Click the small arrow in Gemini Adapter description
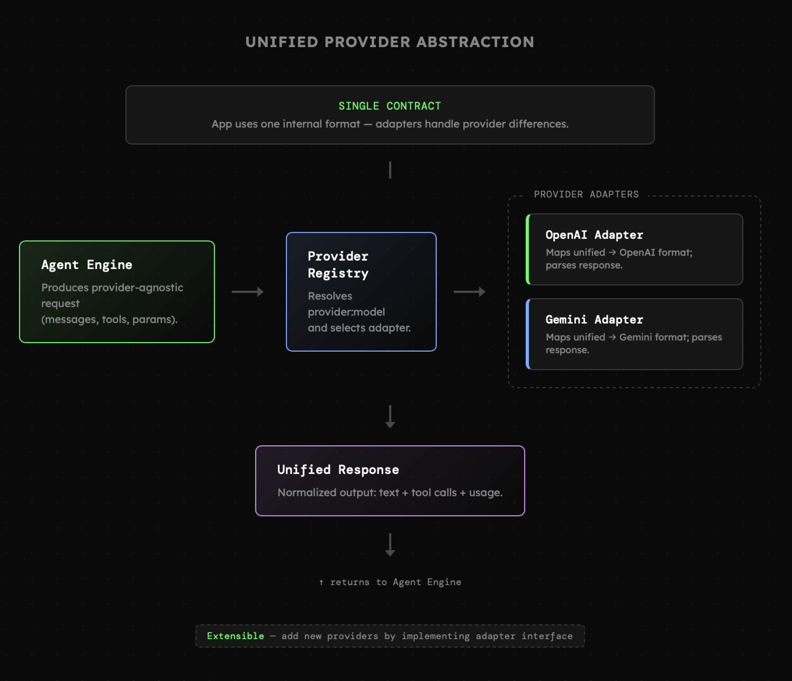The height and width of the screenshot is (681, 792). (612, 337)
